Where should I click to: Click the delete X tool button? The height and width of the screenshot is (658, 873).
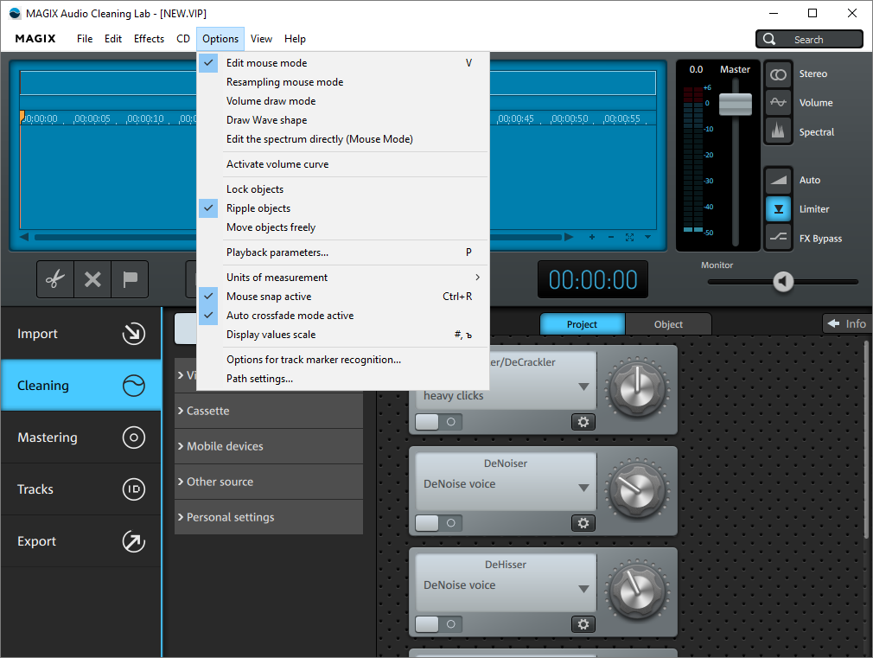(x=92, y=279)
